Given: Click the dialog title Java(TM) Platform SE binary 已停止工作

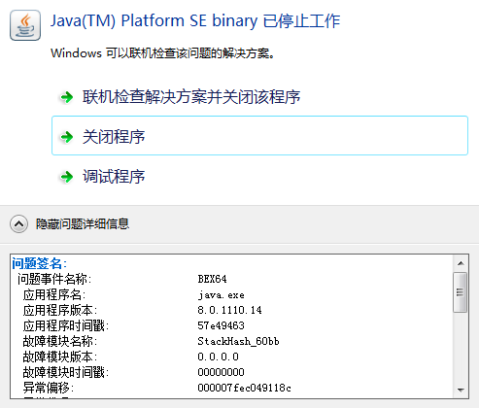Looking at the screenshot, I should tap(195, 21).
